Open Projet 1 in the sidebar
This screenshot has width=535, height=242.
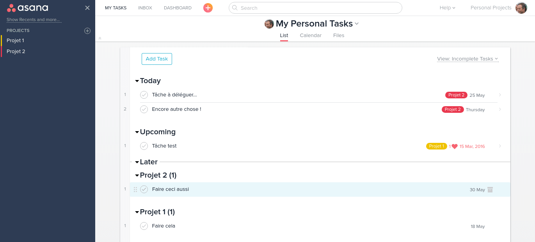(15, 41)
